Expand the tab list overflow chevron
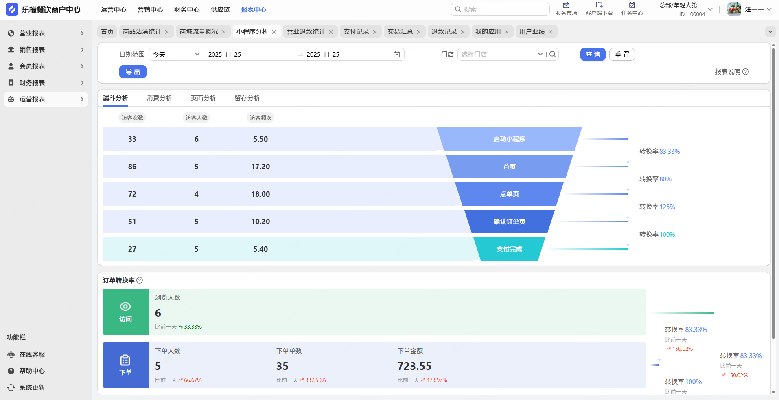The height and width of the screenshot is (400, 779). click(770, 31)
